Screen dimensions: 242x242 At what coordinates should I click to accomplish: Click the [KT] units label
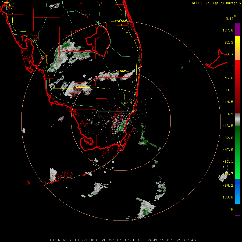(230, 19)
